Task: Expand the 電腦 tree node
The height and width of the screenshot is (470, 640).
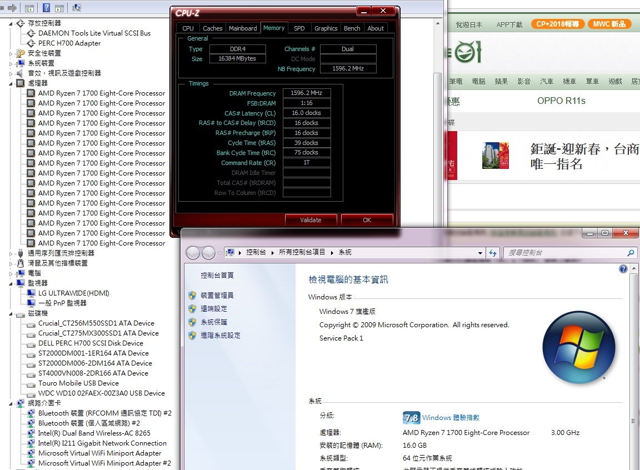Action: [11, 273]
